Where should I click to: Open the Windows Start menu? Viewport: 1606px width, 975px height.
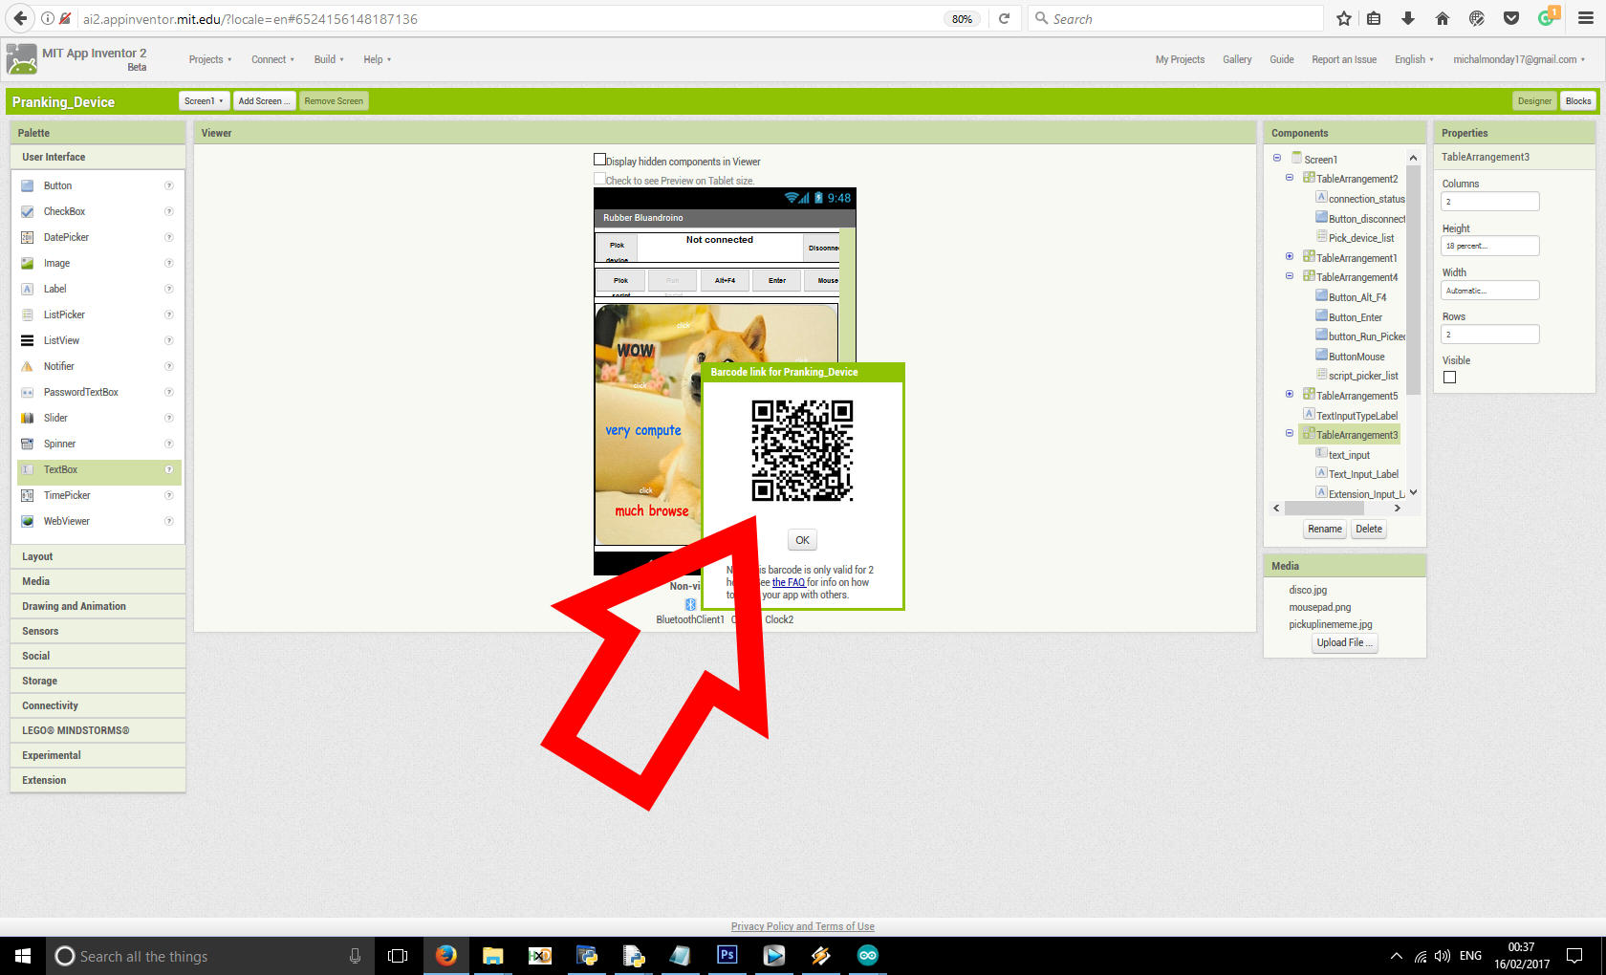[x=23, y=956]
